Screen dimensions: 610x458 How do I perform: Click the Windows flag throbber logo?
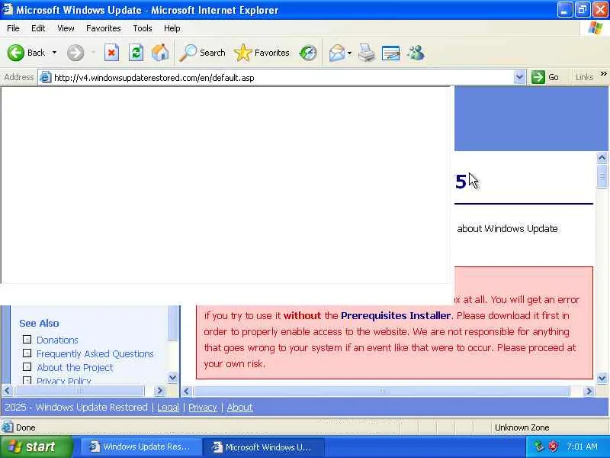595,28
